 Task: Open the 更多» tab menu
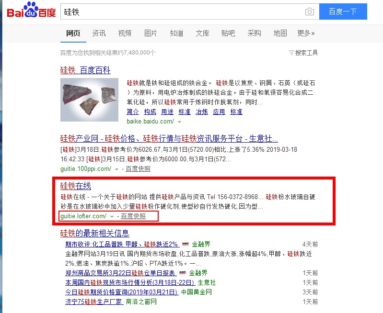306,33
